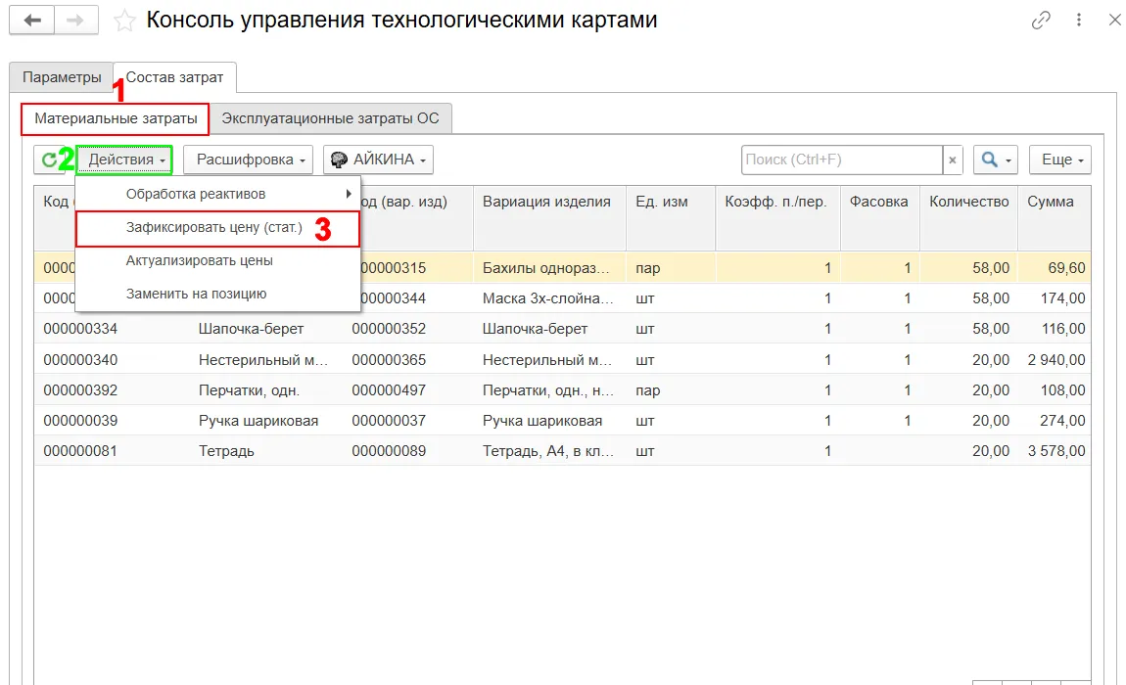Image resolution: width=1126 pixels, height=685 pixels.
Task: Sort by the Фасовка column header
Action: tap(879, 218)
